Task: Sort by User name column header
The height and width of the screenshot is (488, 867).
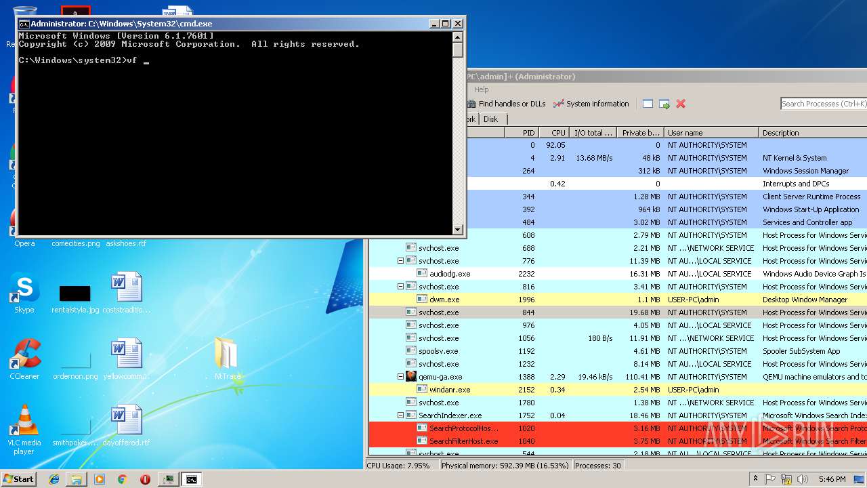Action: point(711,133)
